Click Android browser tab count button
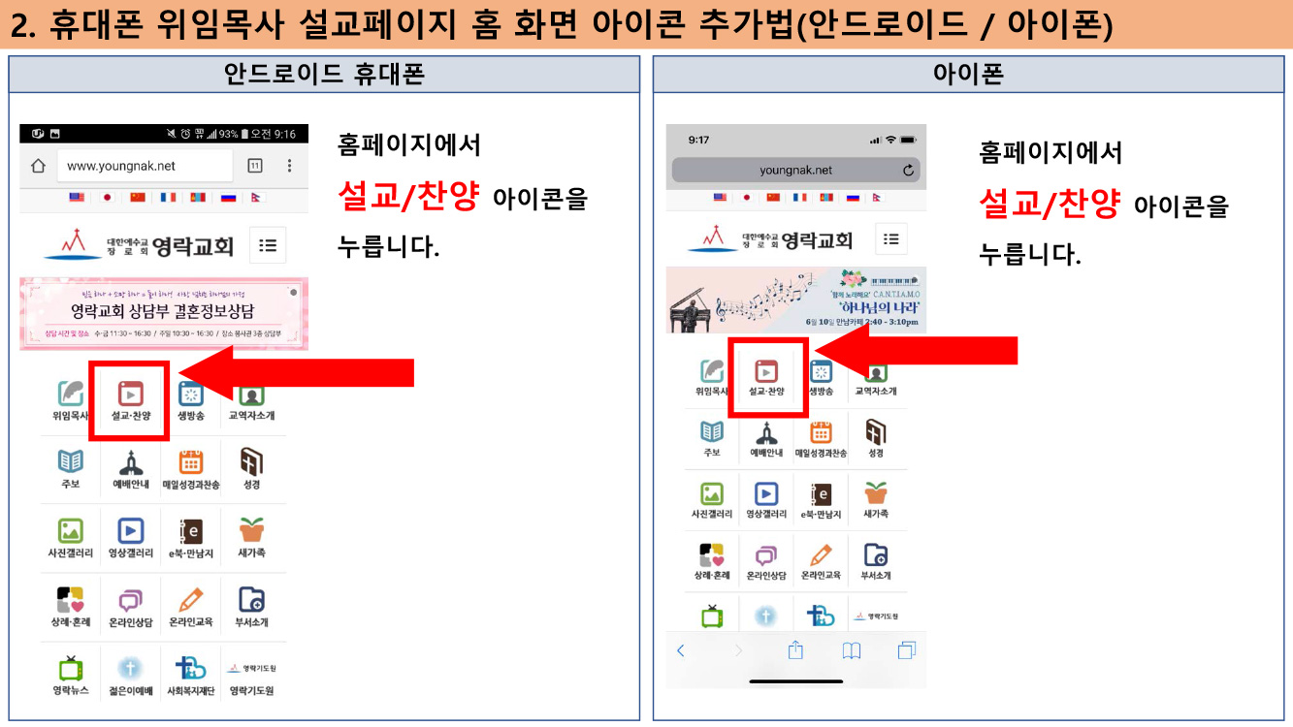Viewport: 1293px width, 727px height. click(x=255, y=166)
